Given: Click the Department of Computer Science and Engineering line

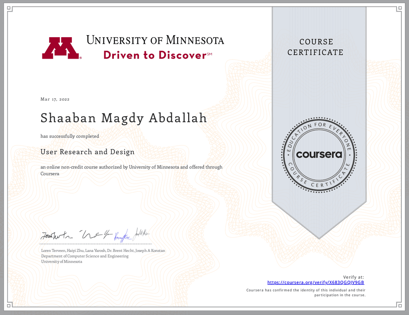Looking at the screenshot, I should (x=85, y=256).
